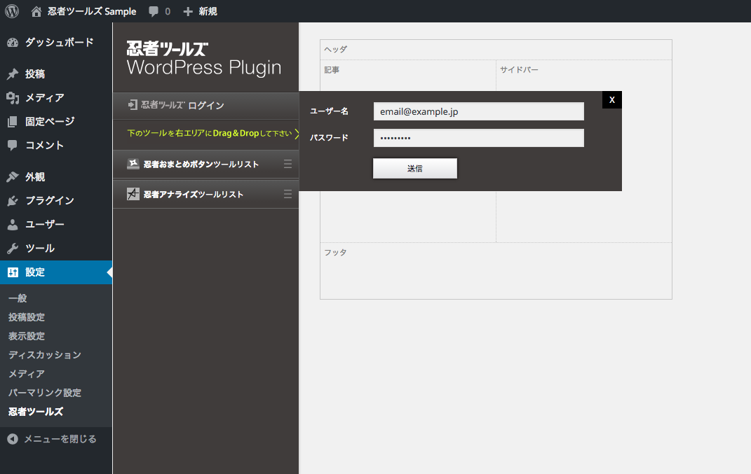Open 投稿設定 submenu
Image resolution: width=751 pixels, height=474 pixels.
coord(27,317)
